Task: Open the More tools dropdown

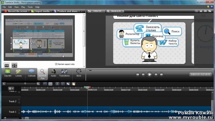Action: 79,73
